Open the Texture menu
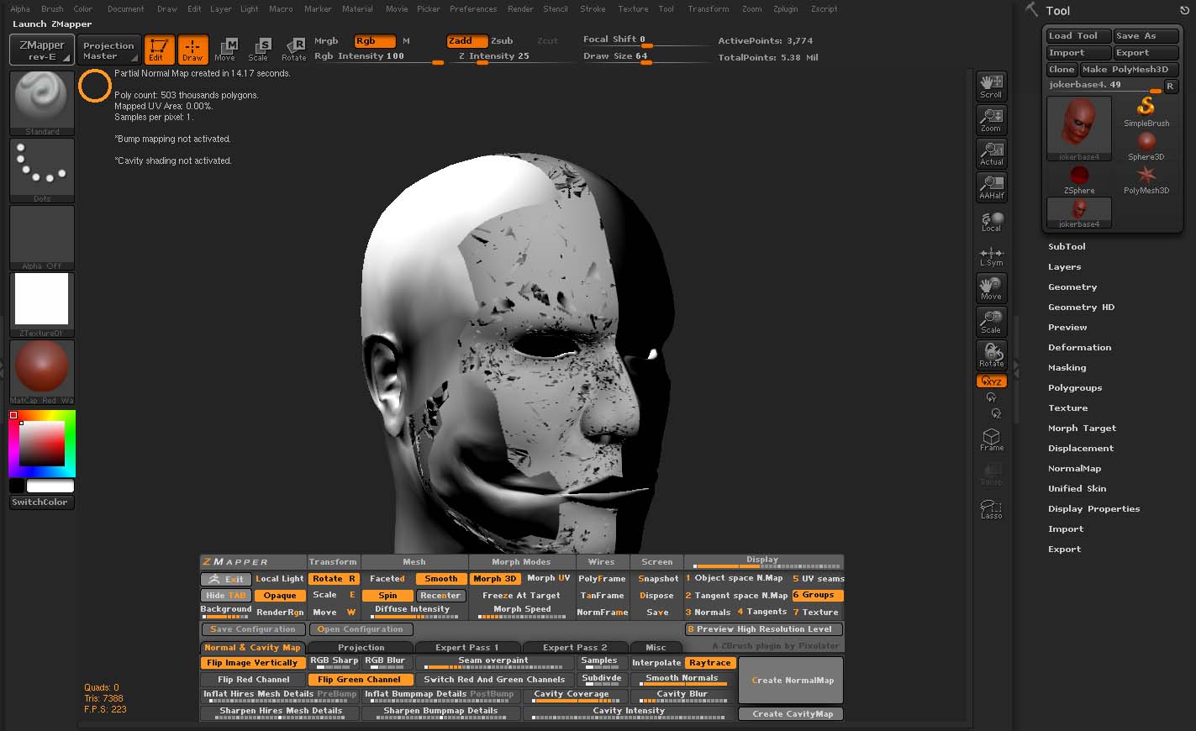 pos(633,9)
